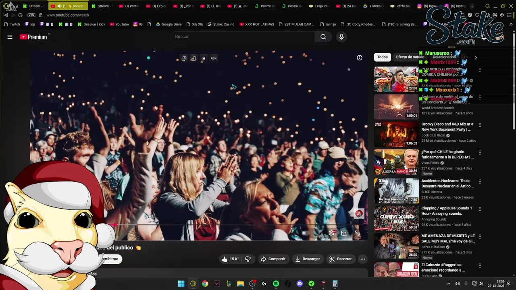Open the Calculator from the taskbar
Viewport: 516px width, 290px height.
pos(335,284)
